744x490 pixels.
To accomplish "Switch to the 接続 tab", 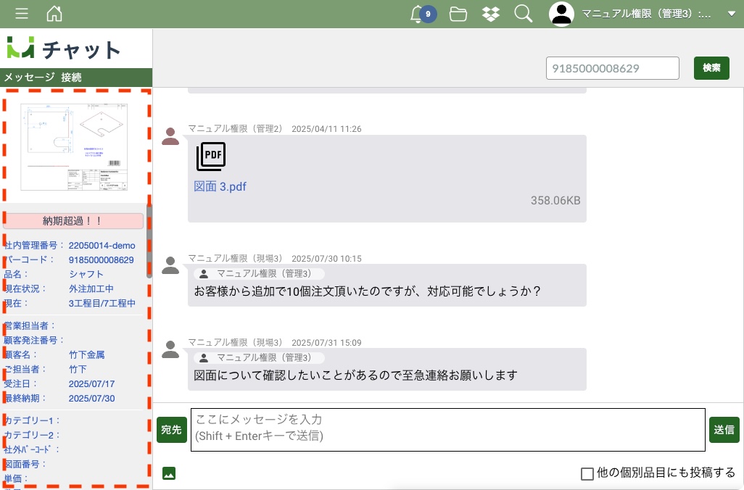I will 71,77.
